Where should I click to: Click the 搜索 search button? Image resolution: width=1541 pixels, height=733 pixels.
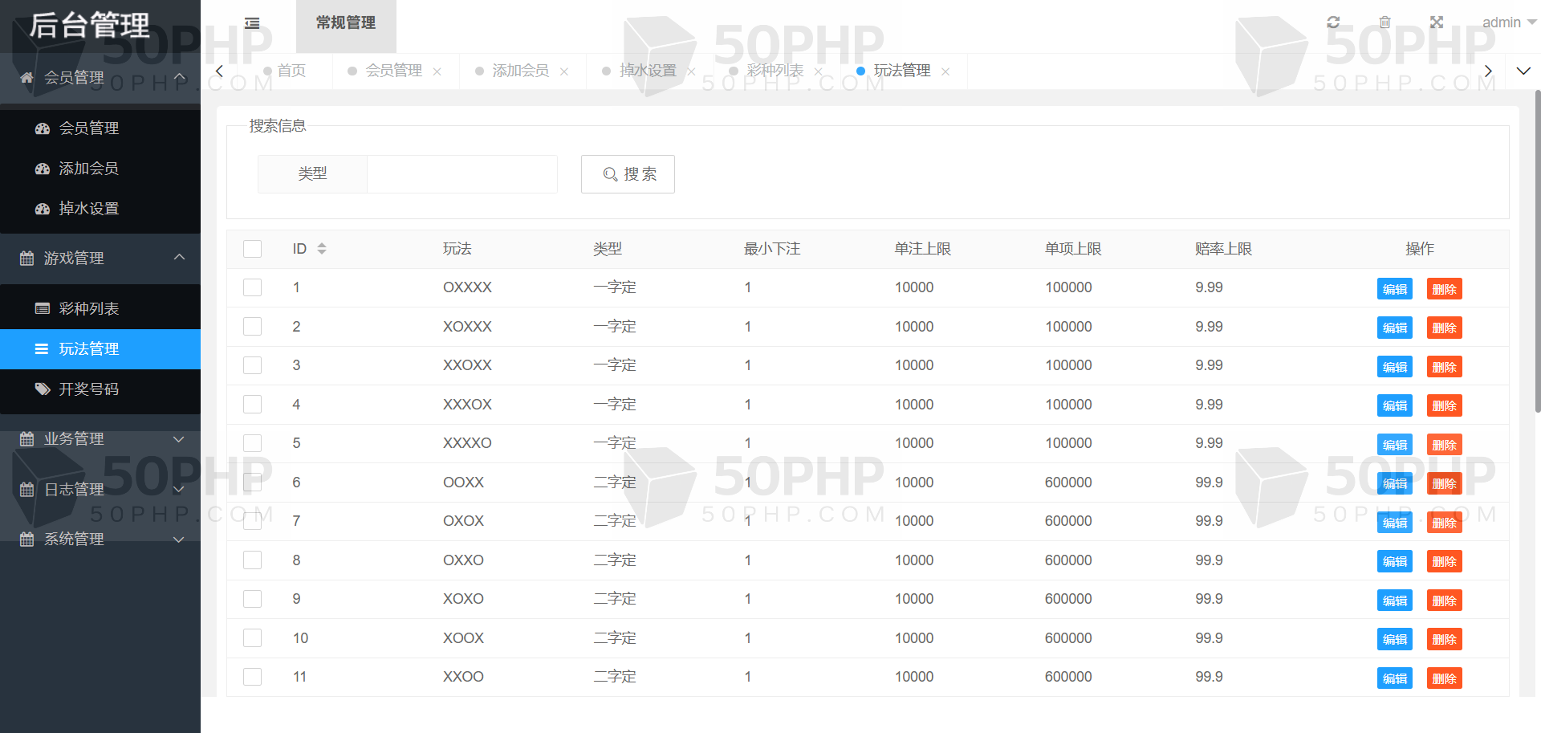tap(628, 174)
